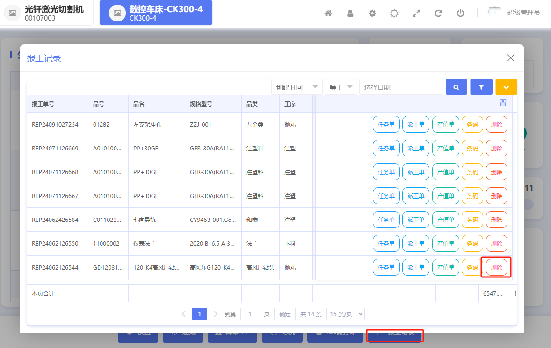The height and width of the screenshot is (348, 551).
Task: Close the 报工记录 dialog
Action: (511, 58)
